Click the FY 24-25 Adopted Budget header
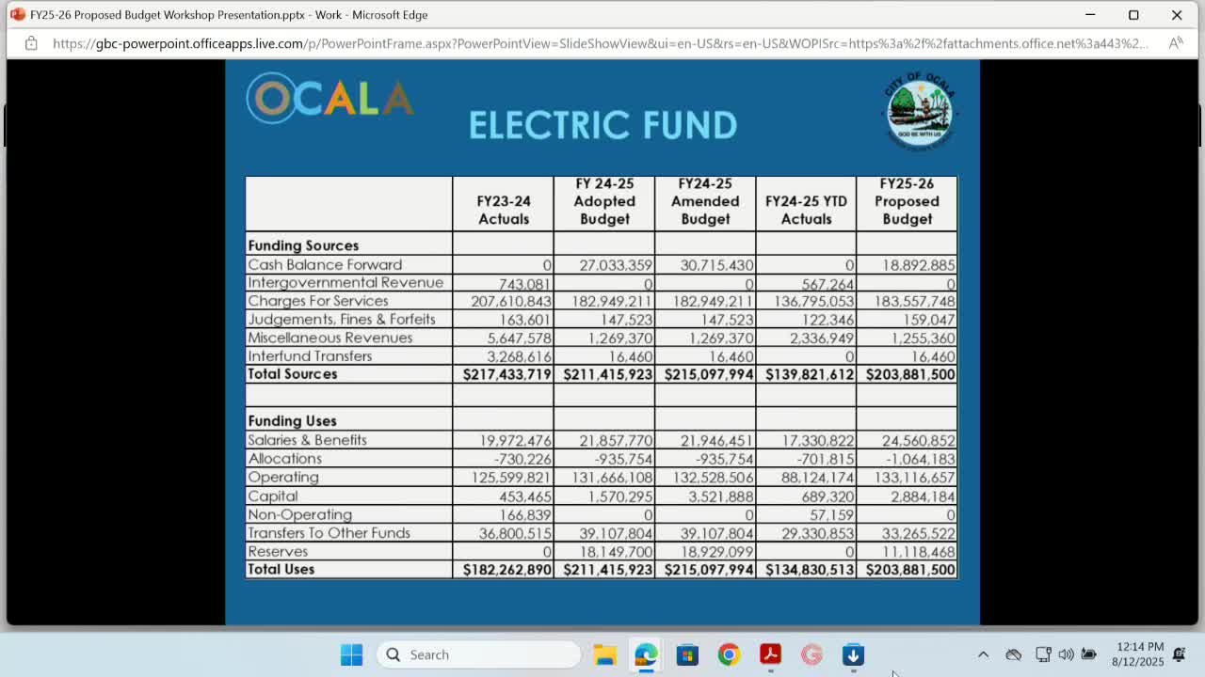 coord(604,201)
